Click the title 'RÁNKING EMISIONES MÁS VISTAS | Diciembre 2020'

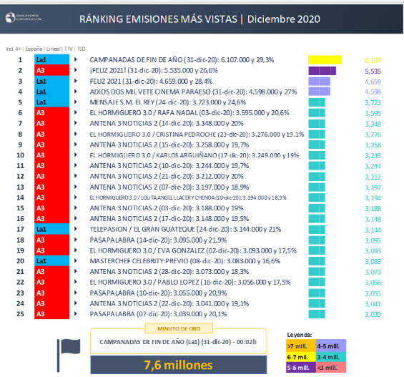click(199, 19)
